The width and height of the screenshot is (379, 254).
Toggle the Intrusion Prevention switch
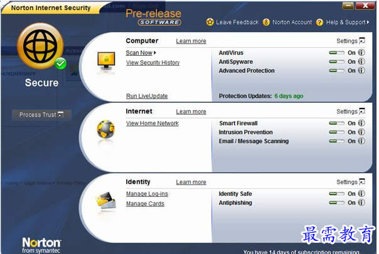coord(336,132)
